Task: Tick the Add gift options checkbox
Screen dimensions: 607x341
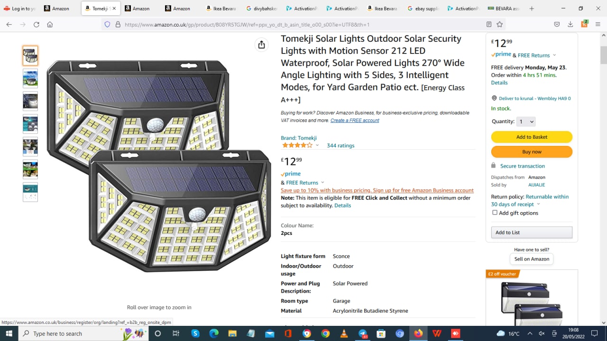Action: [495, 213]
